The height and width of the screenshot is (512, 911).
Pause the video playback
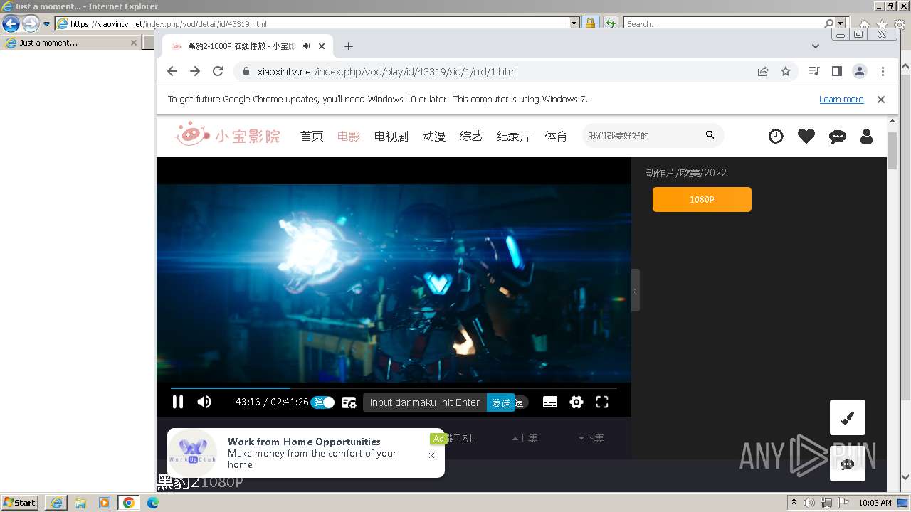coord(178,402)
